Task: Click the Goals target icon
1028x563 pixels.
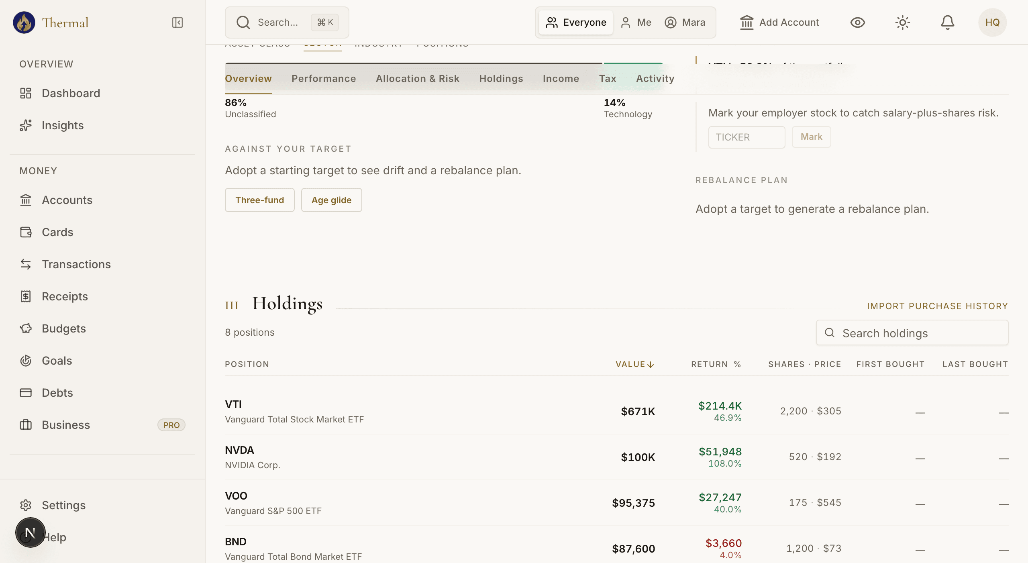Action: 26,361
